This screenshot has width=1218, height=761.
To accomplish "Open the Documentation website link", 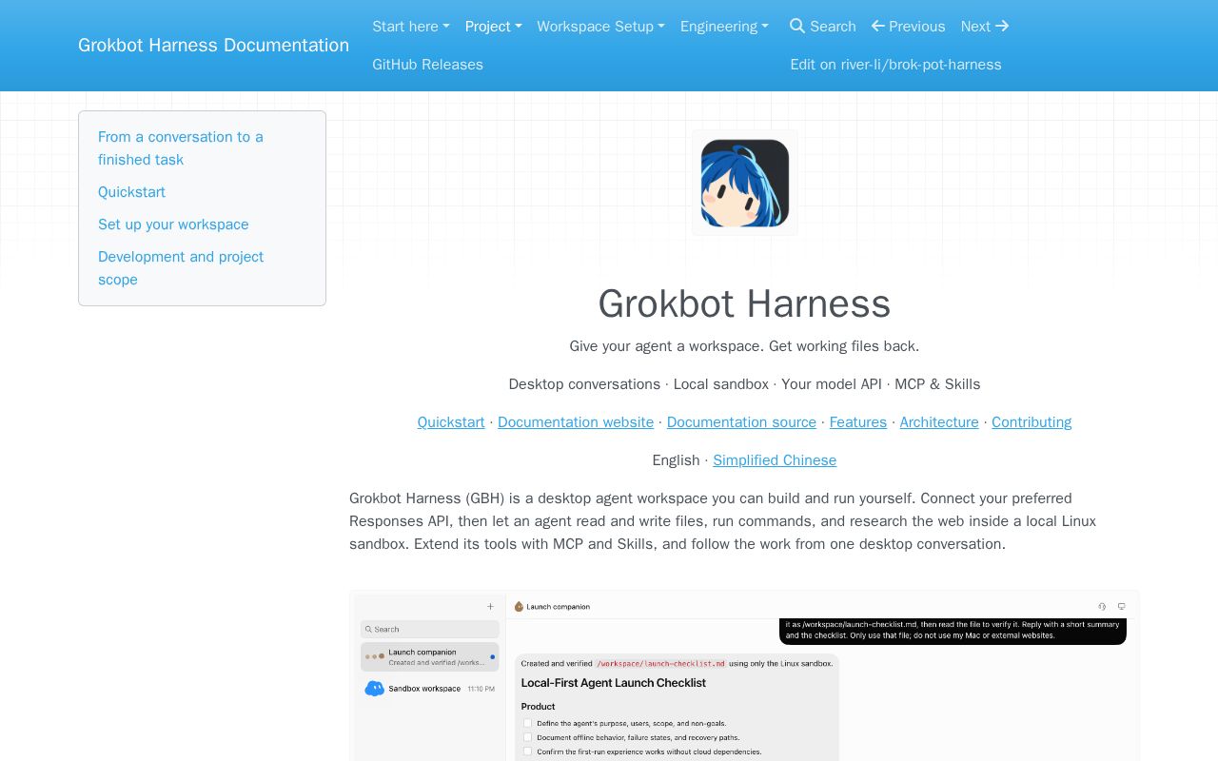I will (x=576, y=422).
